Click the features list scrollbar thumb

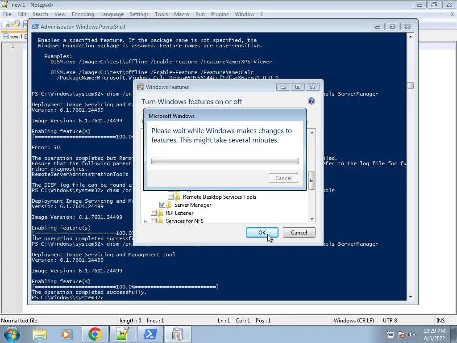312,180
